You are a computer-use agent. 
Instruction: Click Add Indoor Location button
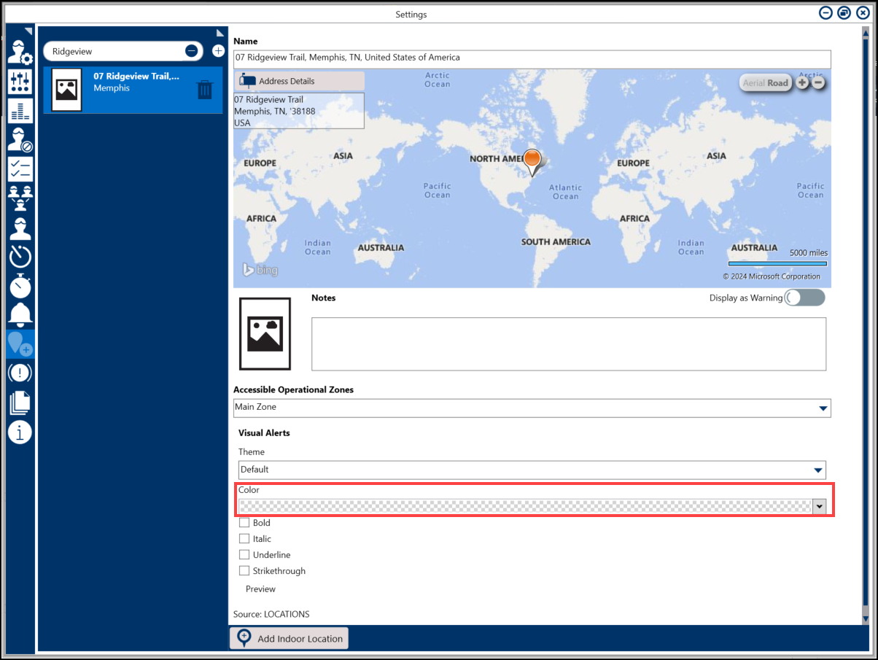coord(290,638)
